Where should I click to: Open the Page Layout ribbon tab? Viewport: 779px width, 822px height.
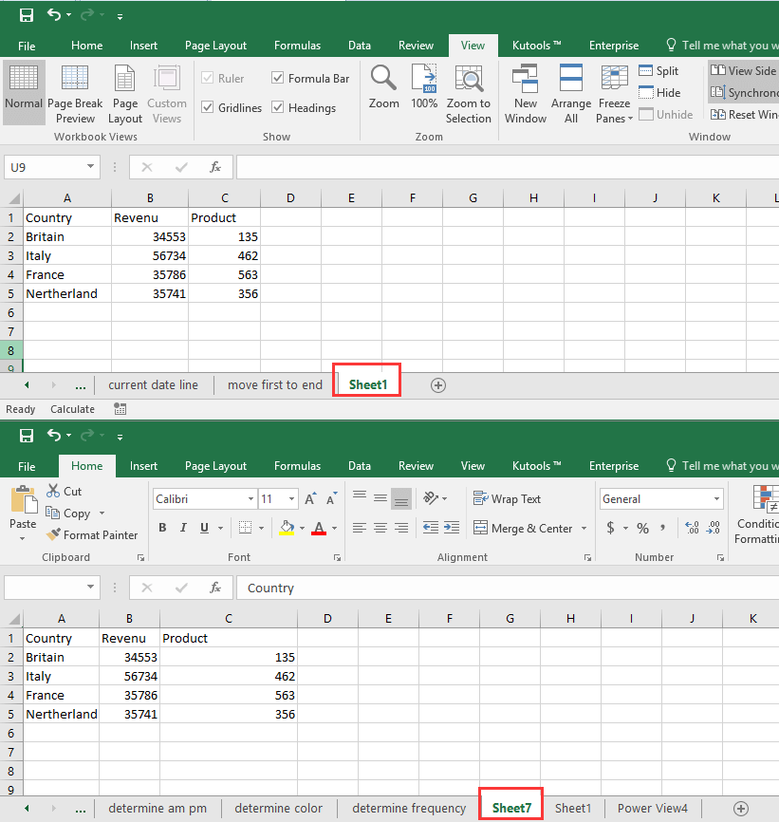[x=215, y=46]
